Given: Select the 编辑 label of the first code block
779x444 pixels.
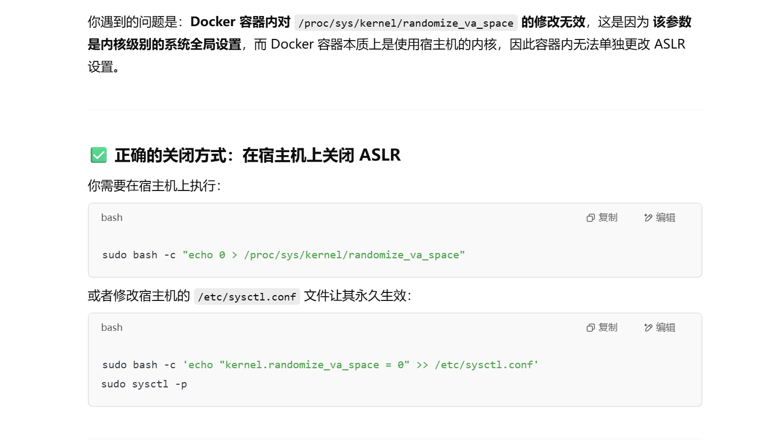Looking at the screenshot, I should (665, 218).
